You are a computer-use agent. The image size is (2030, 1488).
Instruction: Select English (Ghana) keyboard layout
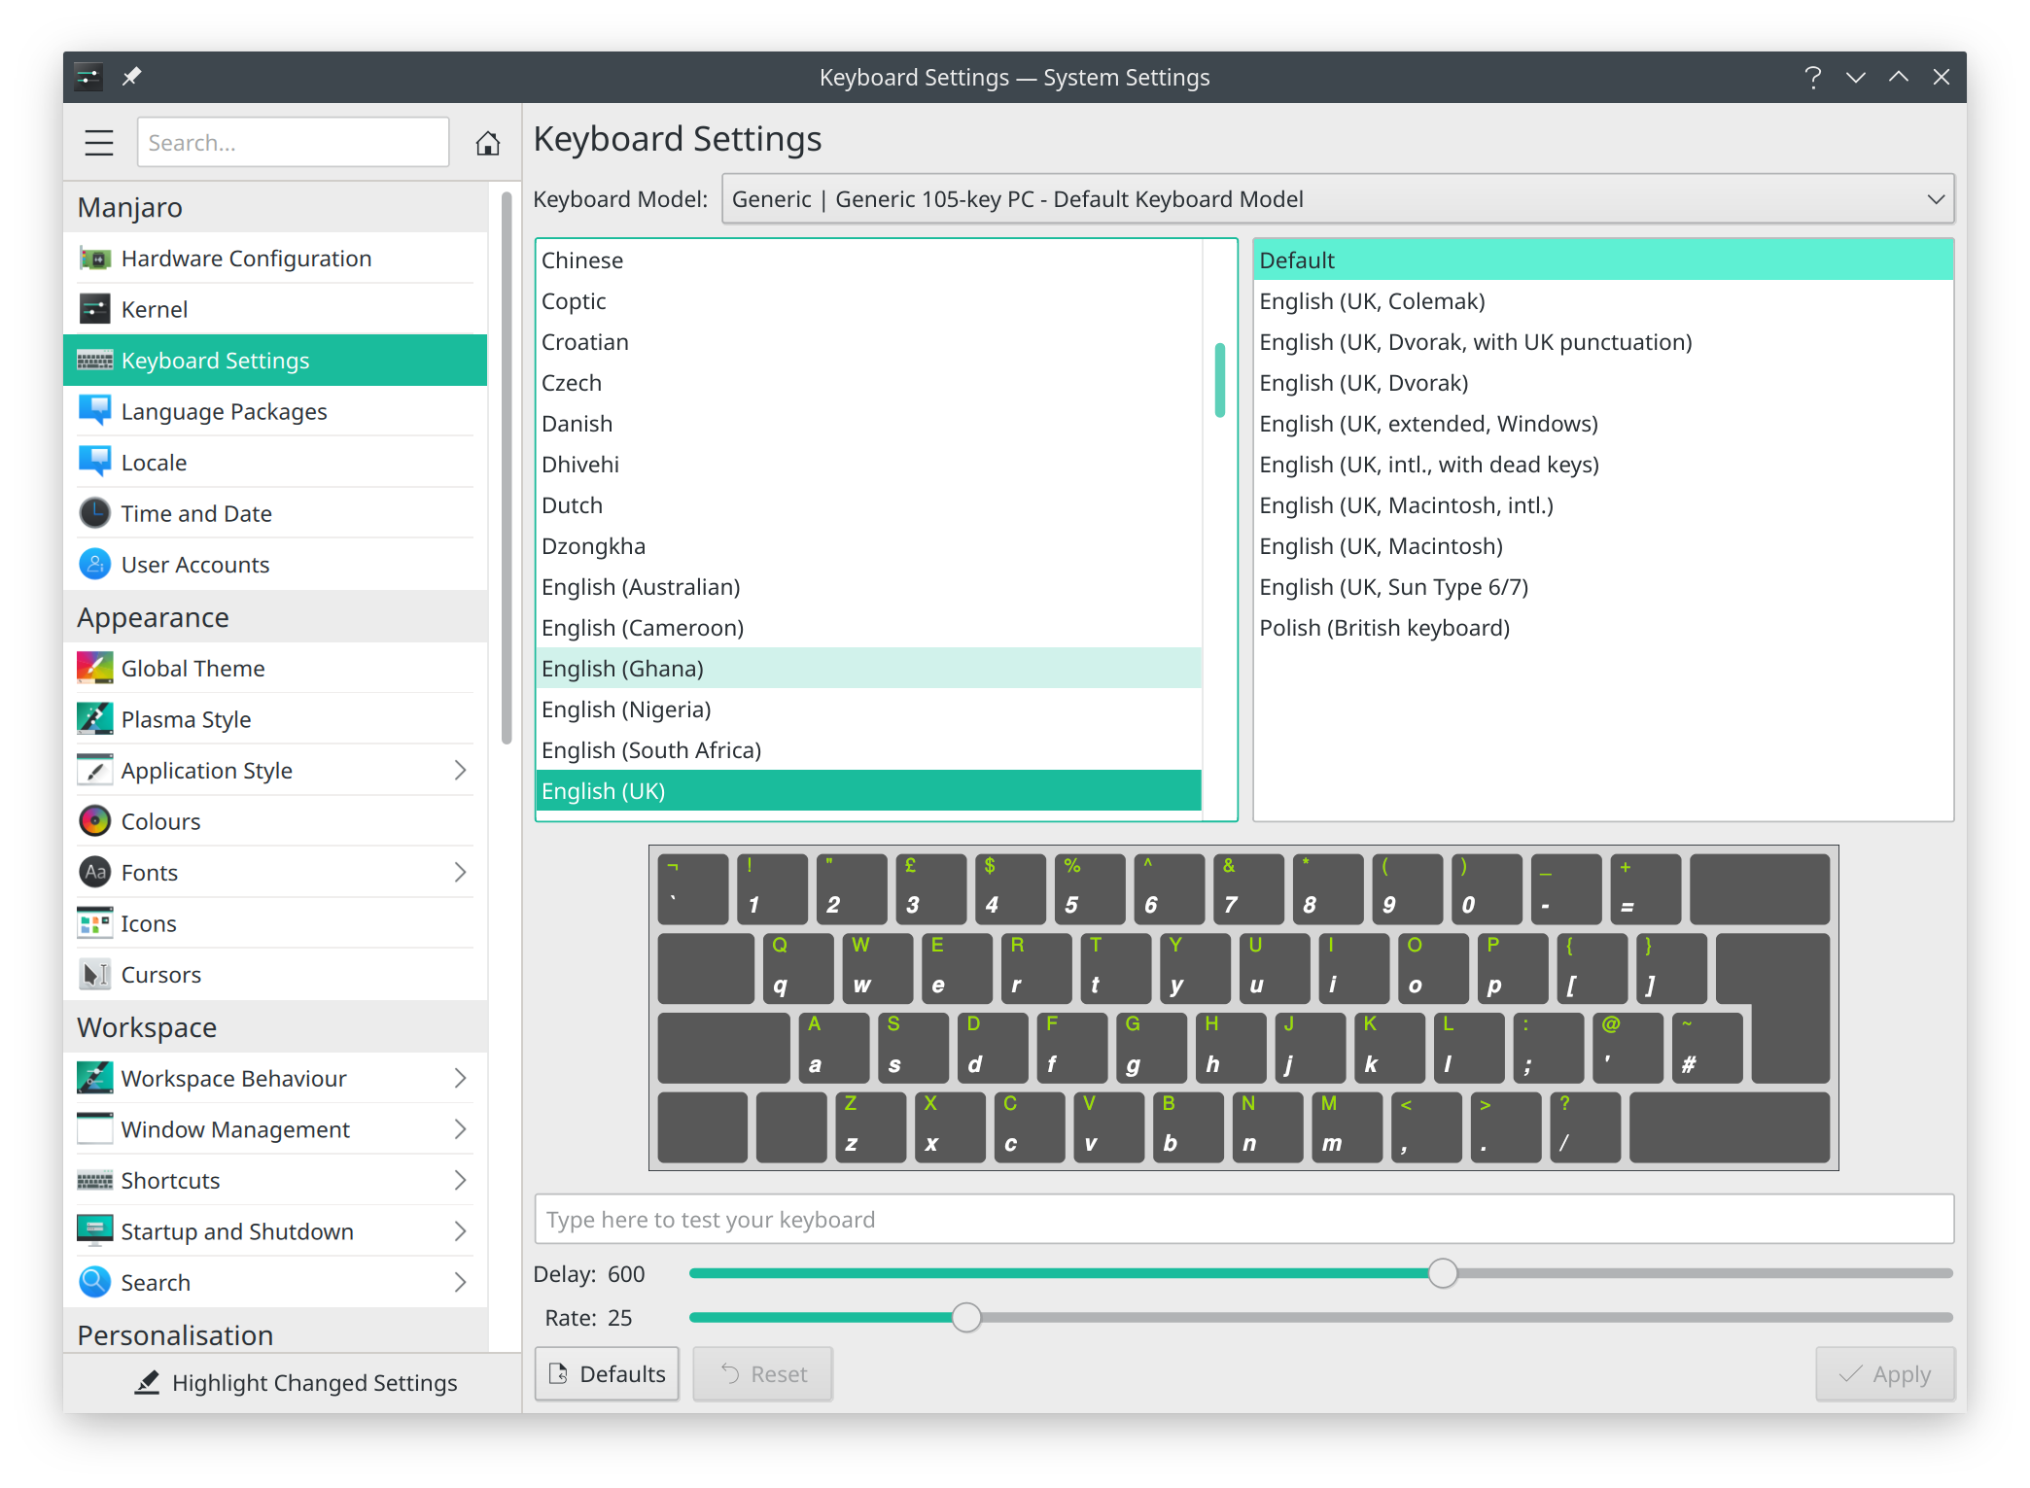(x=875, y=669)
